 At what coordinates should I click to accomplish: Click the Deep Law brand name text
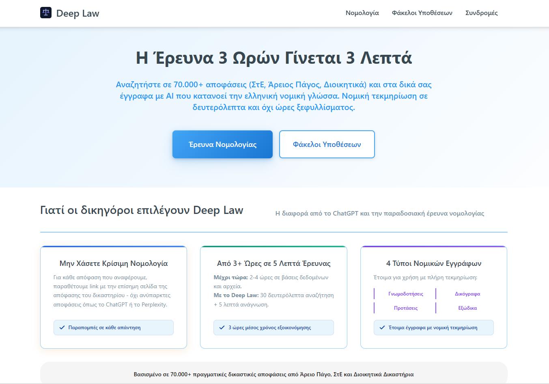pos(78,13)
